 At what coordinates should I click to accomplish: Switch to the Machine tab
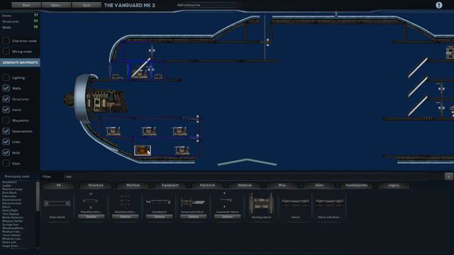(x=133, y=185)
